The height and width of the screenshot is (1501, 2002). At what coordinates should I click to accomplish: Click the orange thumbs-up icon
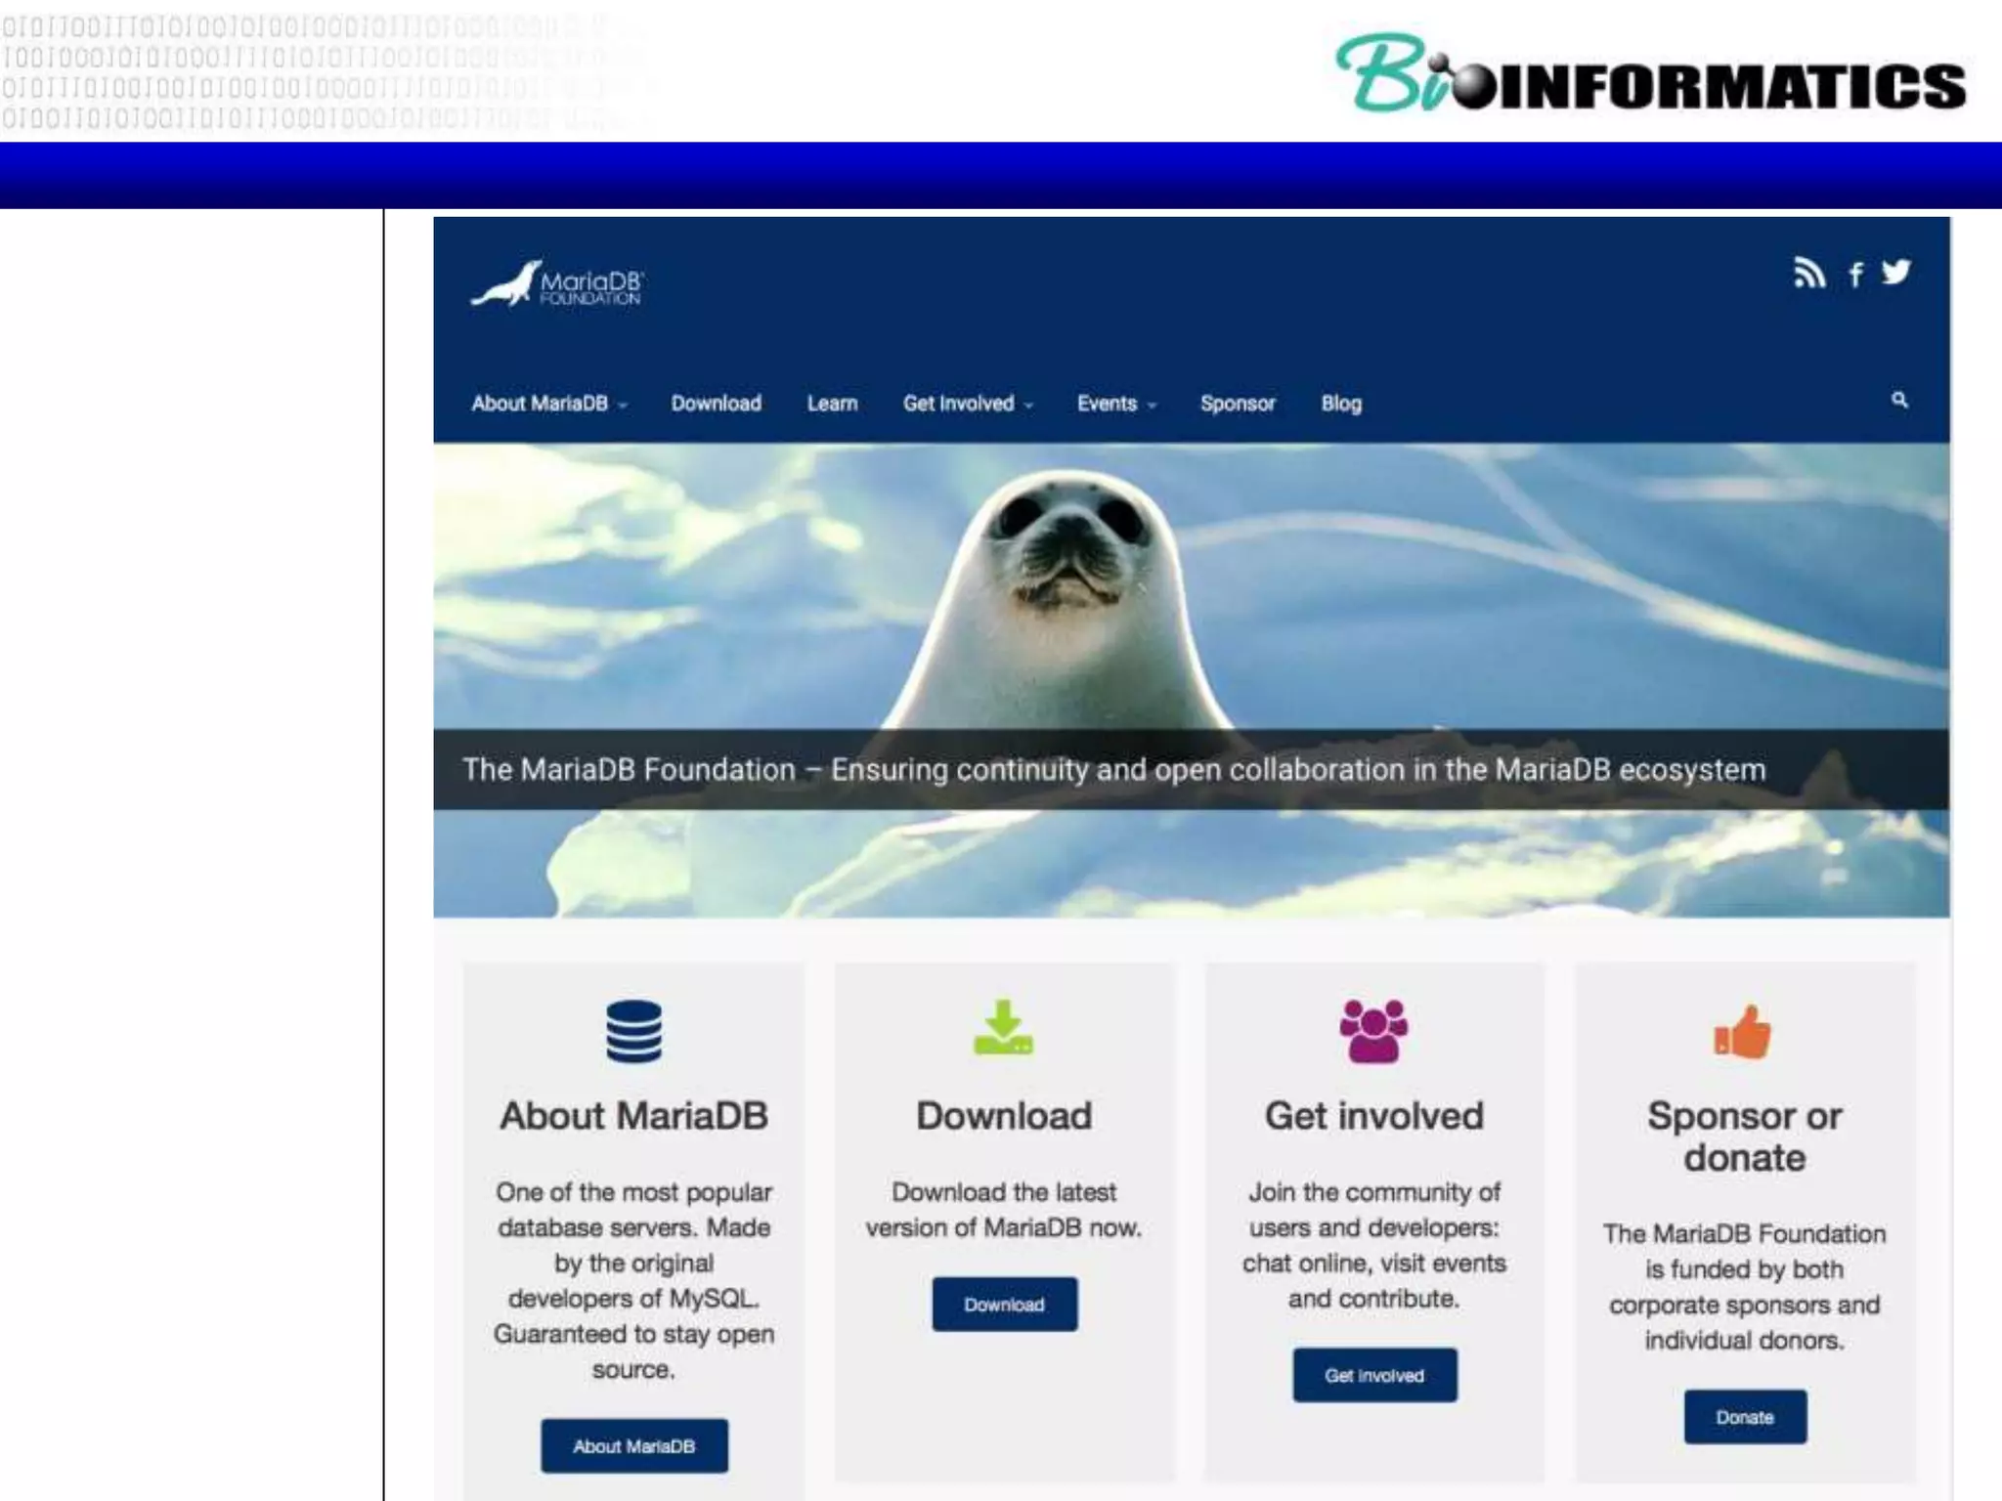1743,1033
